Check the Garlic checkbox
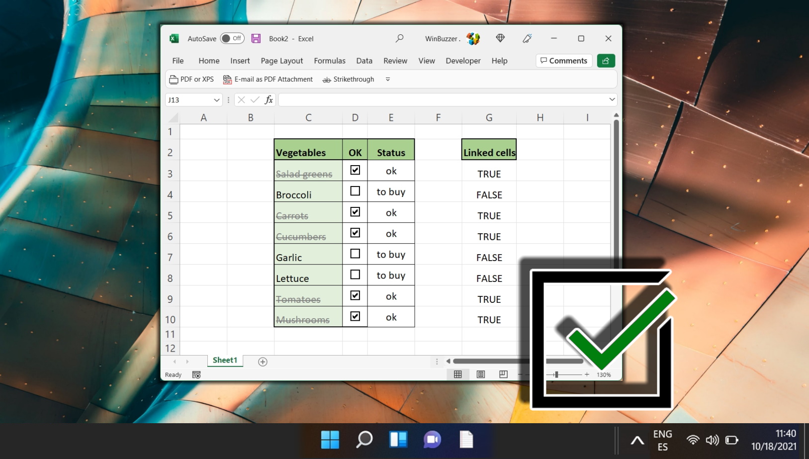Image resolution: width=809 pixels, height=459 pixels. [355, 254]
